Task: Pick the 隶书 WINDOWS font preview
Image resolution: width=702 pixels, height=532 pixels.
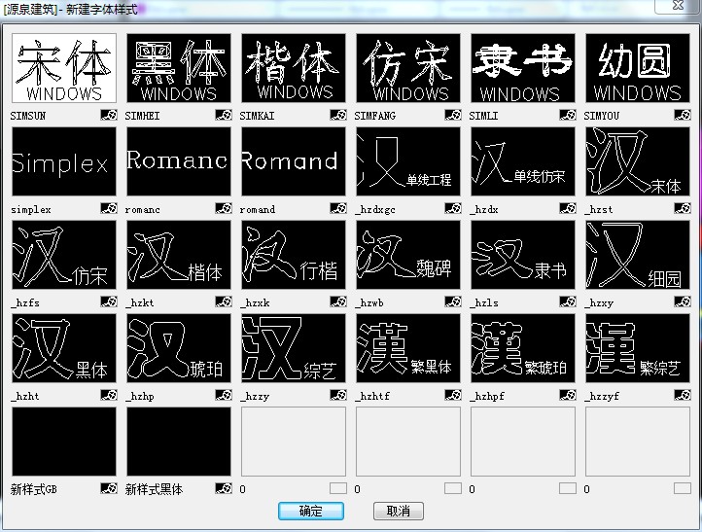Action: (x=523, y=68)
